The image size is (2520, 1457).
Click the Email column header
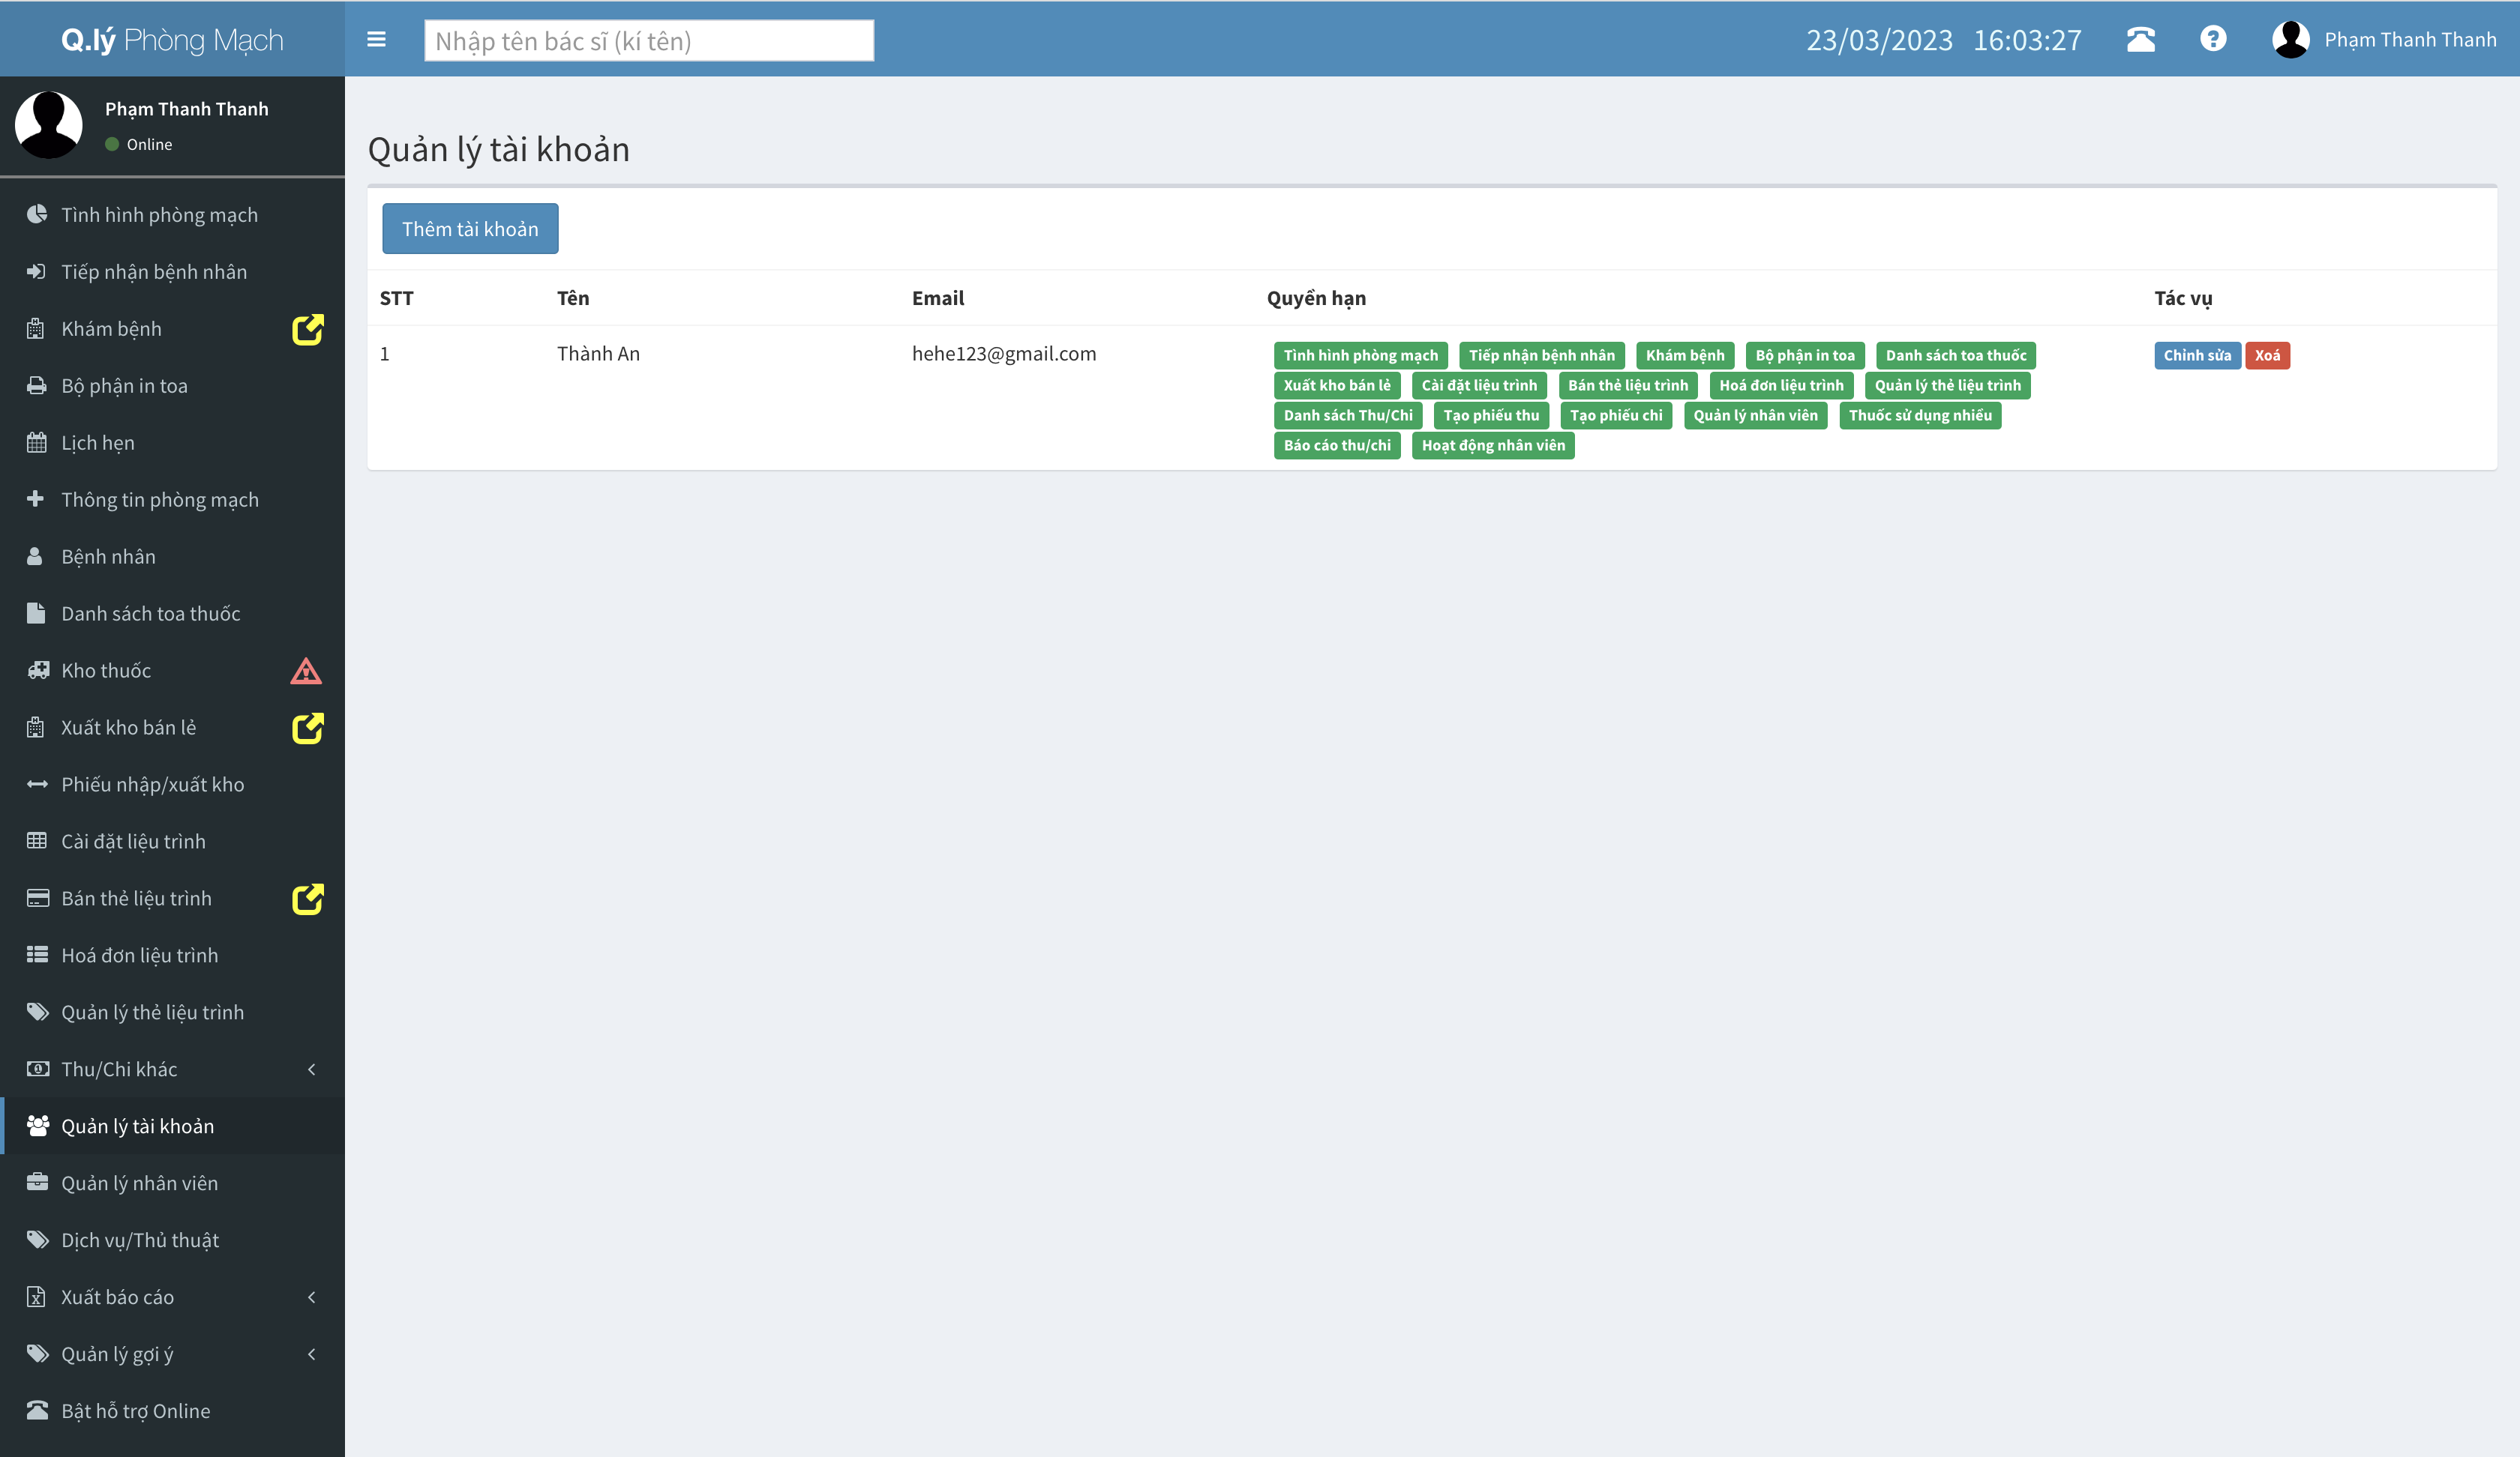click(938, 298)
